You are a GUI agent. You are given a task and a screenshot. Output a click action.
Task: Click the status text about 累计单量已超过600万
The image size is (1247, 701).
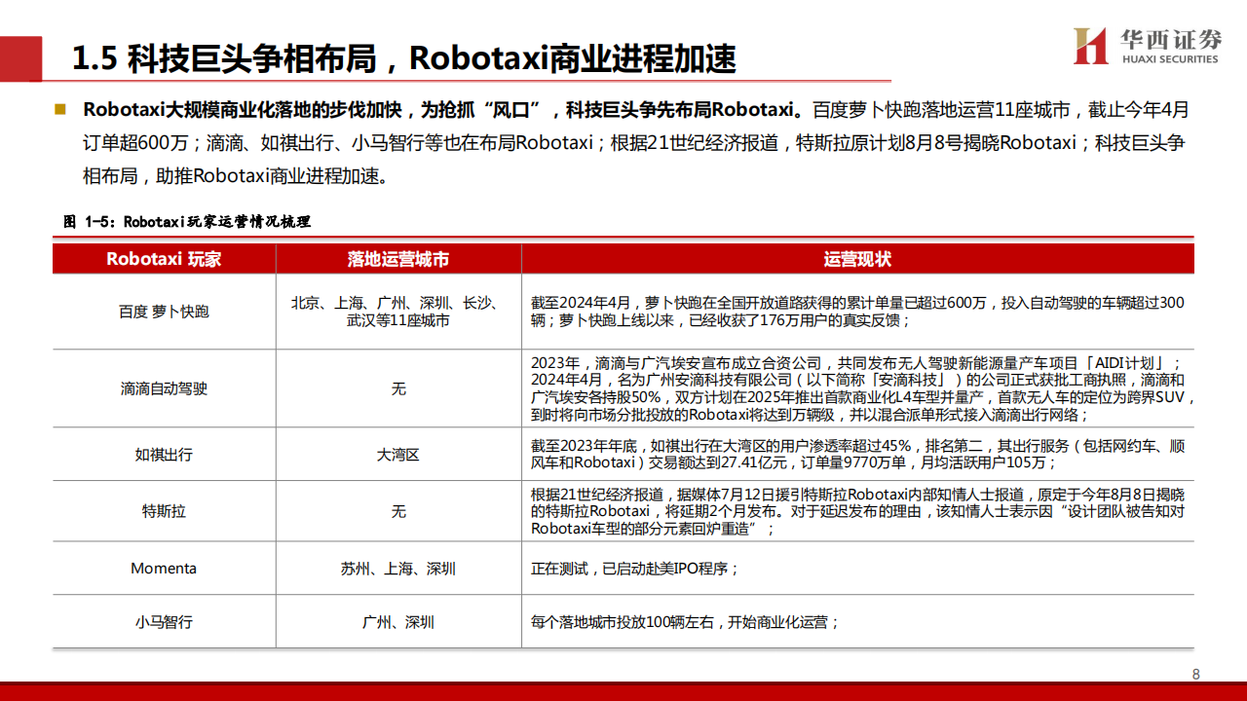coord(857,312)
